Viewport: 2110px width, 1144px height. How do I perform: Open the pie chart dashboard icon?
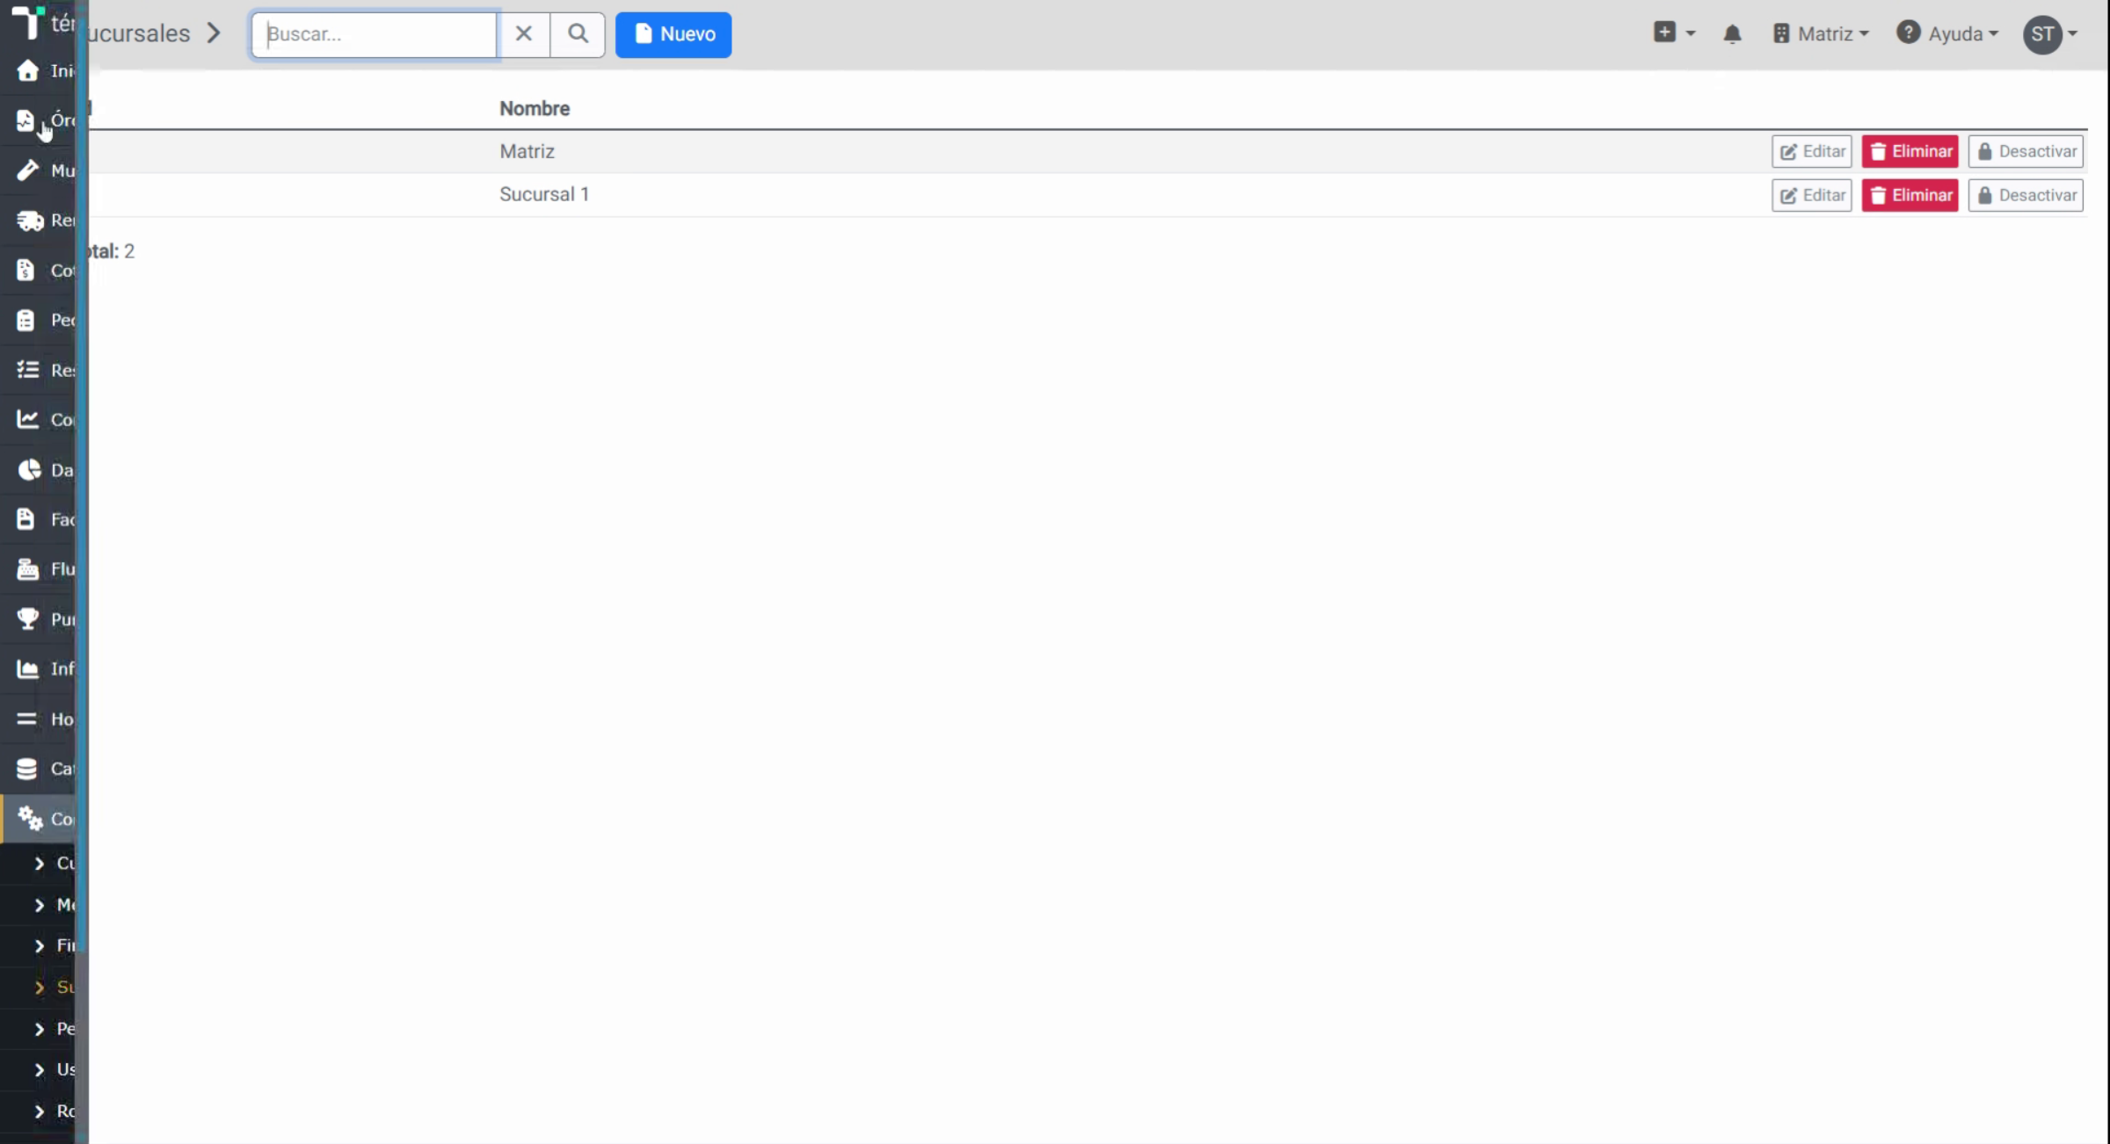tap(29, 469)
